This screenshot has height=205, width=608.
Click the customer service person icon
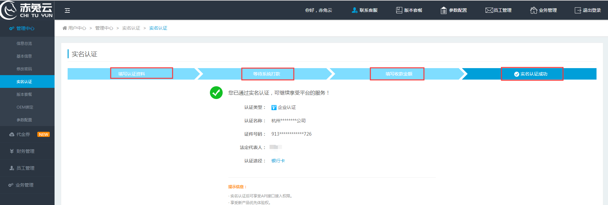click(x=354, y=10)
